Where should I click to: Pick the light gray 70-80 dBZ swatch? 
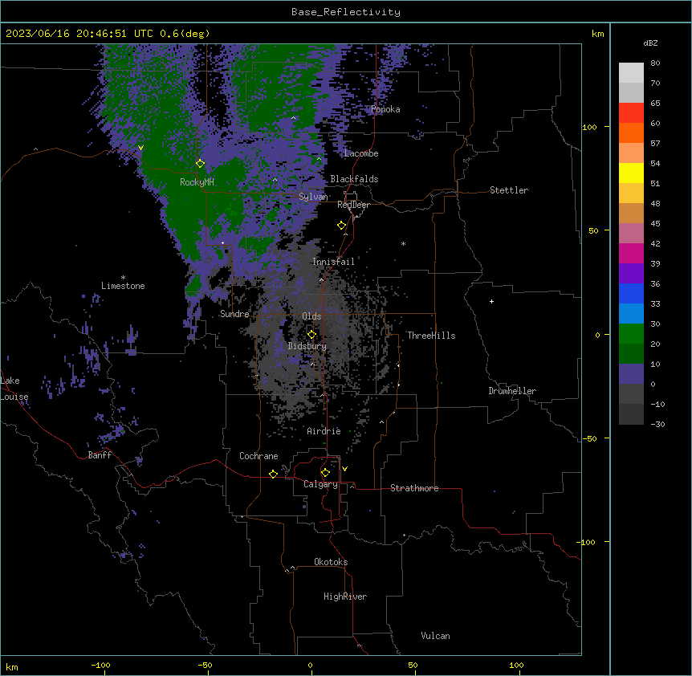(631, 73)
